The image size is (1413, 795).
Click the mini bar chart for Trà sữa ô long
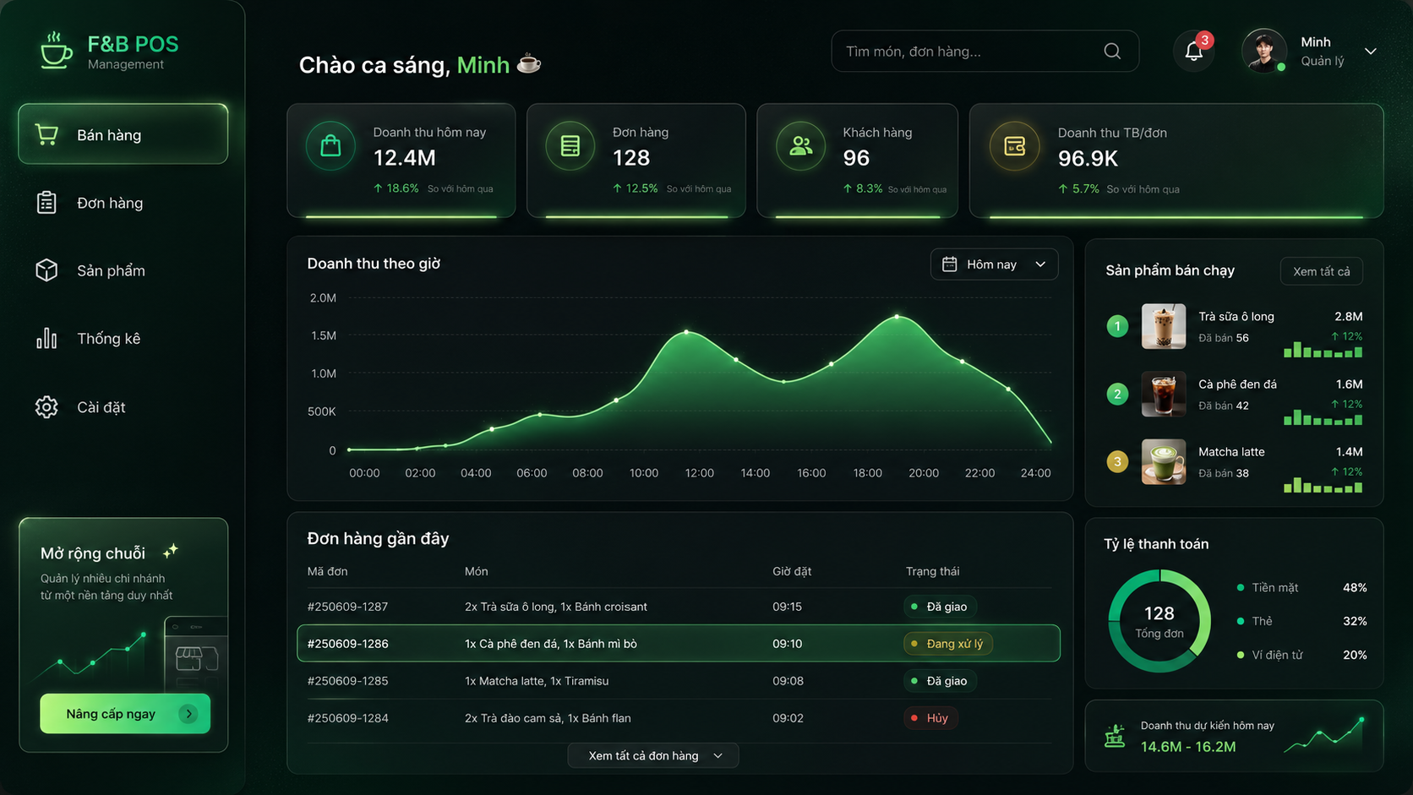click(1323, 350)
